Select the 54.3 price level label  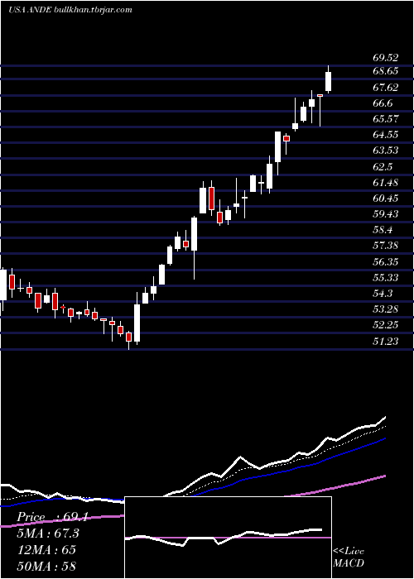[x=383, y=294]
